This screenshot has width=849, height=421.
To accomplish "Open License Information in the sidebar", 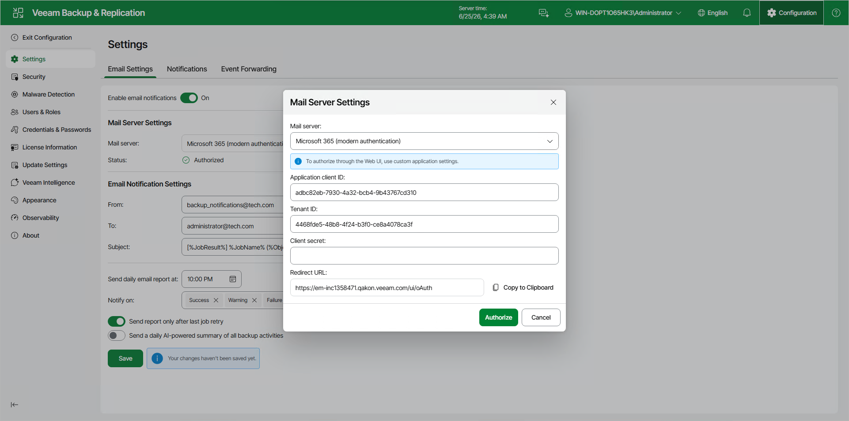I will [50, 147].
